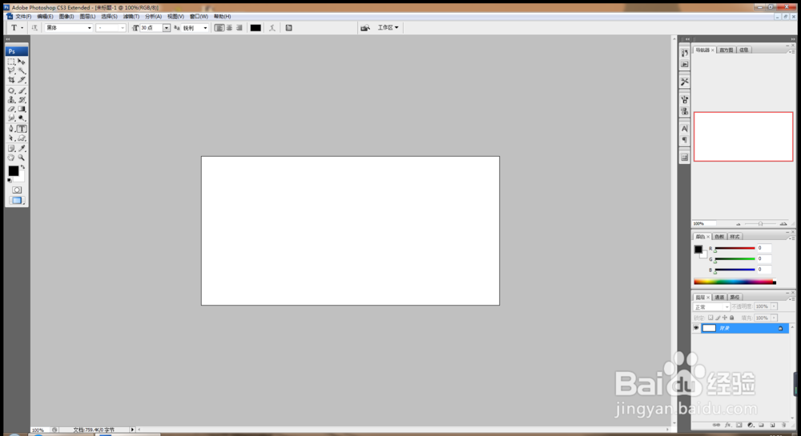Select the Eyedropper tool
Image resolution: width=801 pixels, height=436 pixels.
(x=22, y=148)
